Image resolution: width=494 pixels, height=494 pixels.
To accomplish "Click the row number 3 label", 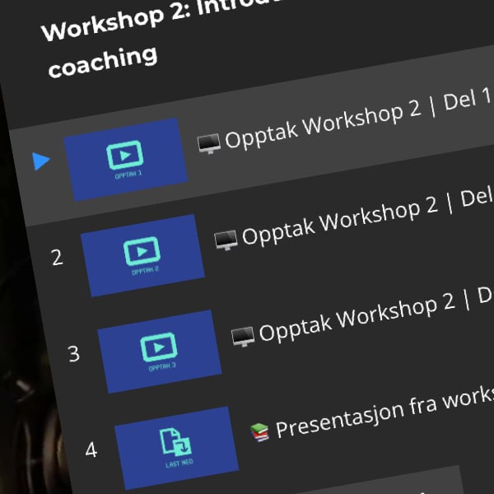I will pos(74,354).
